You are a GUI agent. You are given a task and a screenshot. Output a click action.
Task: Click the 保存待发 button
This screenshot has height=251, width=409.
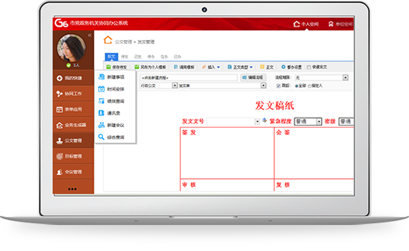pos(117,67)
